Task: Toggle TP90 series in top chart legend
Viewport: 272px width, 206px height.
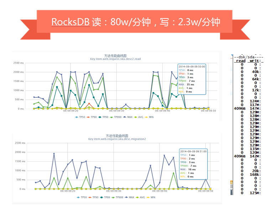Action: click(91, 117)
